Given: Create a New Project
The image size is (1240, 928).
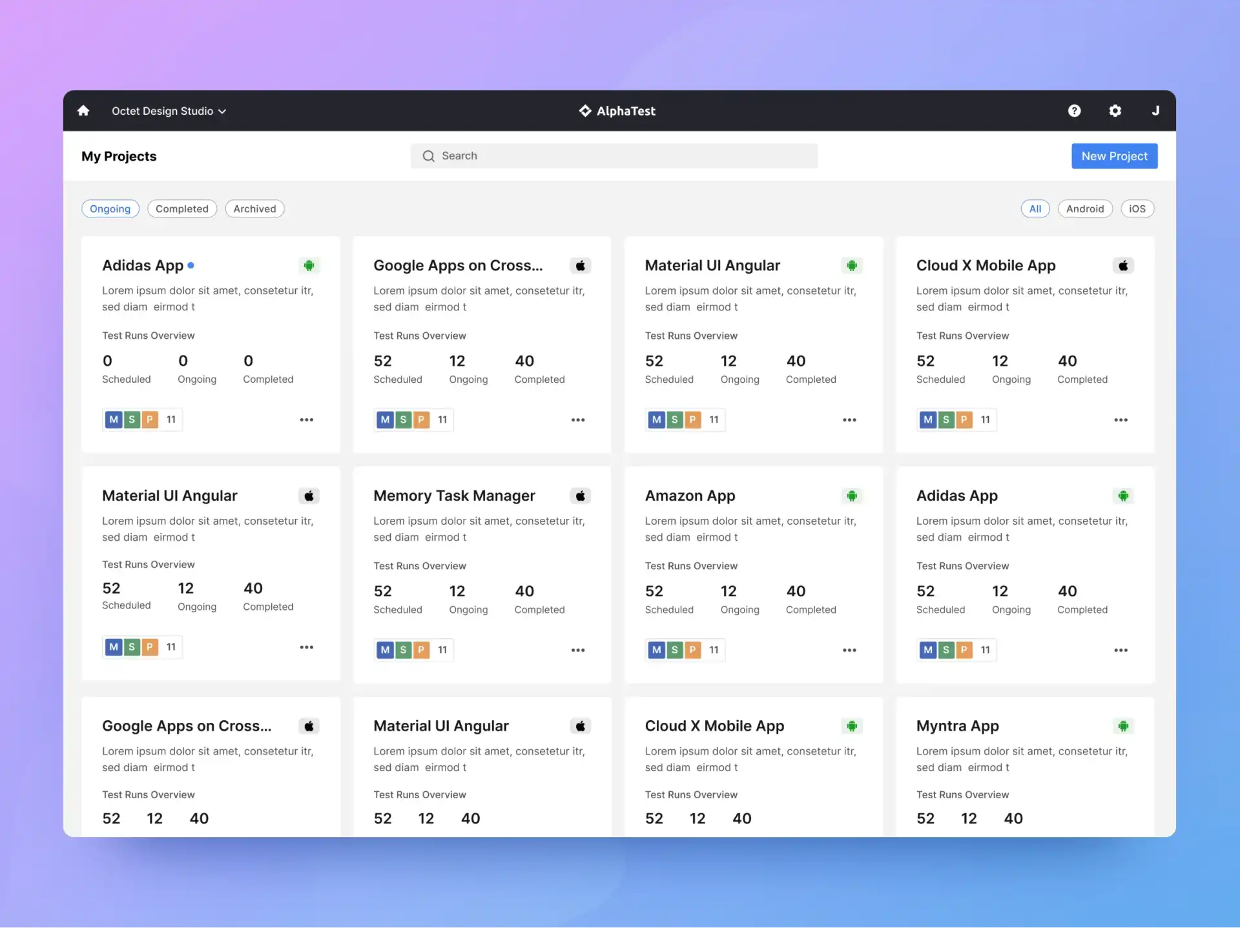Looking at the screenshot, I should pyautogui.click(x=1114, y=156).
